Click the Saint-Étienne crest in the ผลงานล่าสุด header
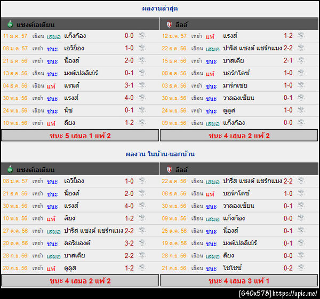The width and height of the screenshot is (320, 299). pyautogui.click(x=10, y=25)
